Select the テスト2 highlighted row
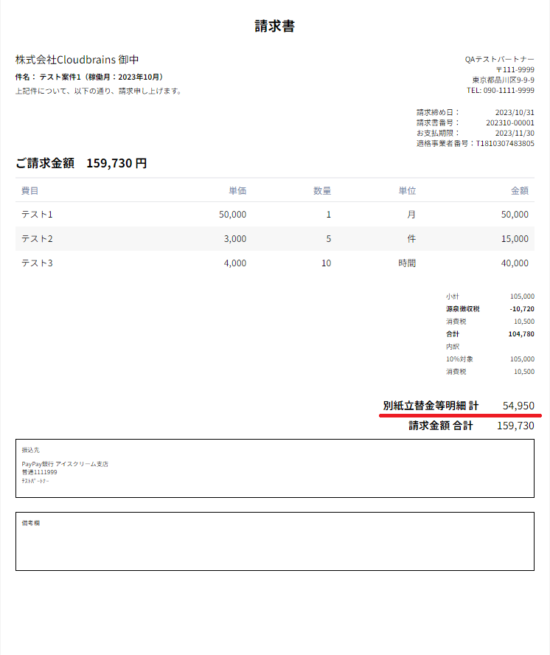 pos(275,238)
